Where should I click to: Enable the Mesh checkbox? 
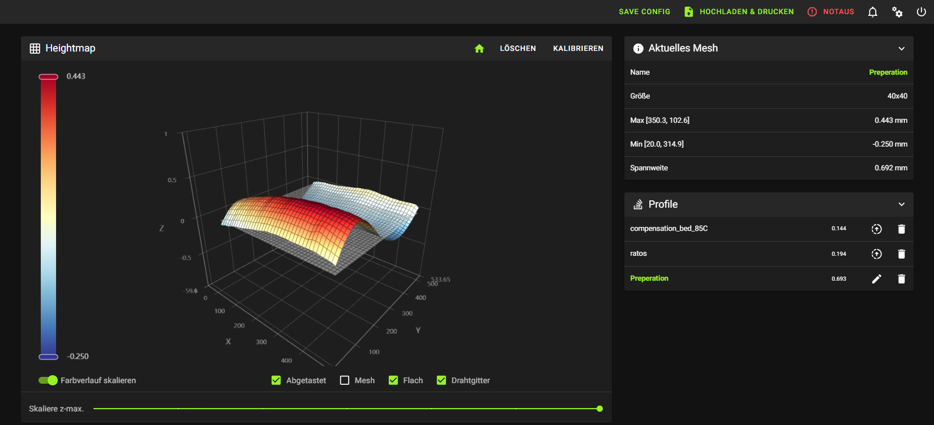tap(345, 380)
